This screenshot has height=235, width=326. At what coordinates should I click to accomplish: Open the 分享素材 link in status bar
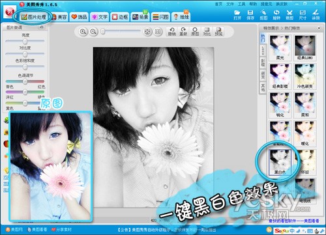click(61, 229)
